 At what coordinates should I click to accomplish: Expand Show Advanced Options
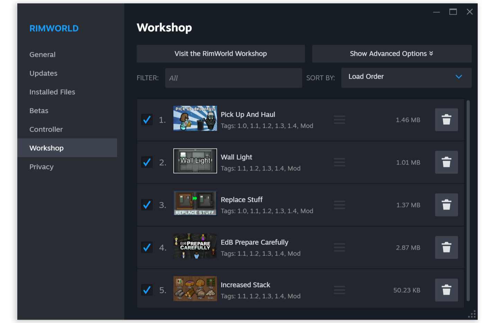pyautogui.click(x=392, y=54)
